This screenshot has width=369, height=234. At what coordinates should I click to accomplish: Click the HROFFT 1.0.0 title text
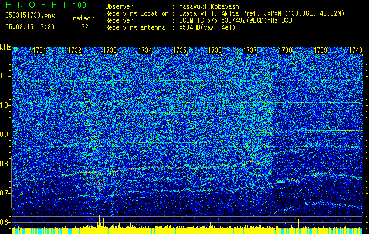[x=46, y=5]
